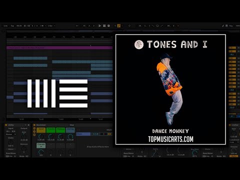Toggle the Utility device activator

tap(6, 125)
